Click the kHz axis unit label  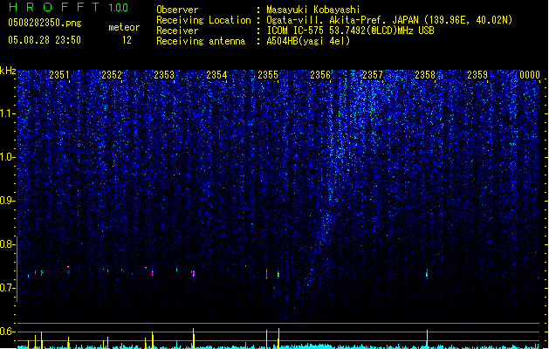(x=8, y=71)
